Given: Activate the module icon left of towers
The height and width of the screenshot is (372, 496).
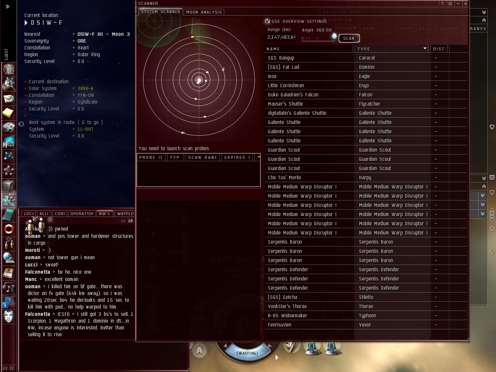Looking at the screenshot, I should pyautogui.click(x=291, y=347).
